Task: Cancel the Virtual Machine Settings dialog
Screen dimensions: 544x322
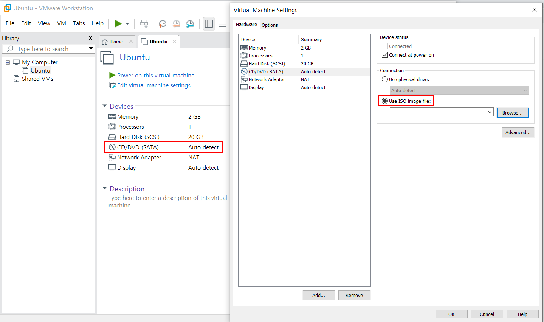Action: 487,314
